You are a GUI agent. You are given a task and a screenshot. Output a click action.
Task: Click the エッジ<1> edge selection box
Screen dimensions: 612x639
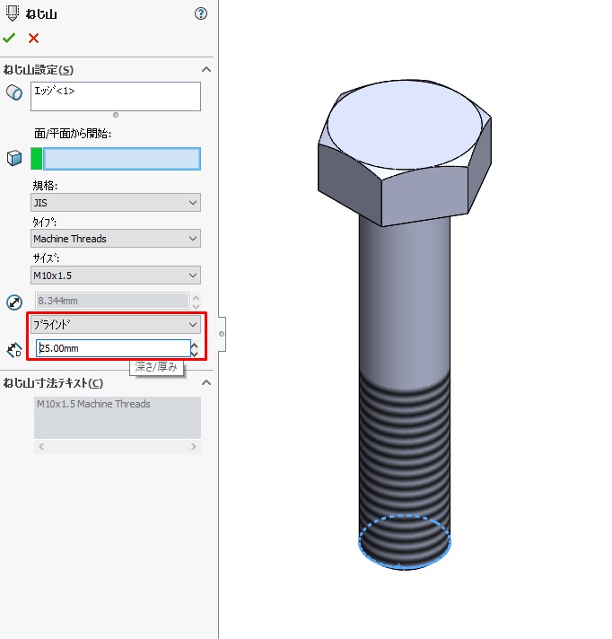[x=115, y=96]
